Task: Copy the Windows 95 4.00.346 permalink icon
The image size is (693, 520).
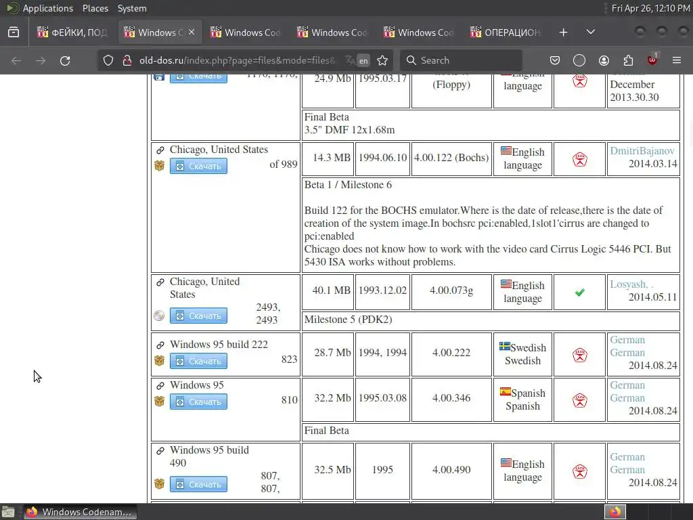Action: (x=160, y=385)
